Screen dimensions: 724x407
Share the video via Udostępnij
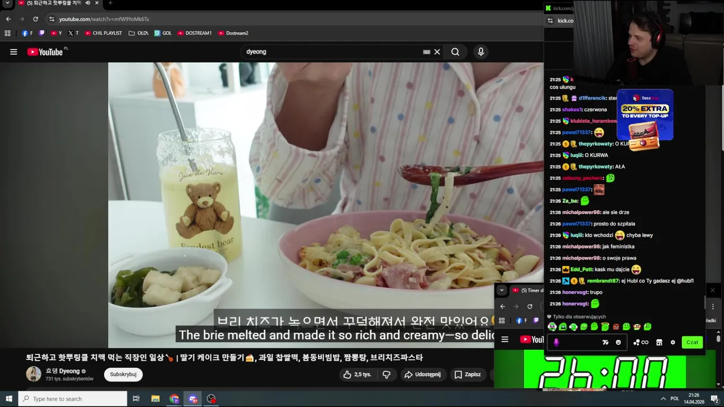[x=423, y=374]
